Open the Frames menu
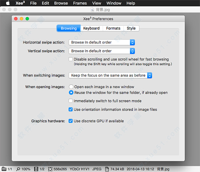The image size is (200, 172). pyautogui.click(x=80, y=3)
